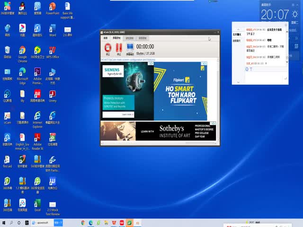Image resolution: width=303 pixels, height=227 pixels.
Task: Click the HOWTO oCam configuration link
Action: [128, 60]
